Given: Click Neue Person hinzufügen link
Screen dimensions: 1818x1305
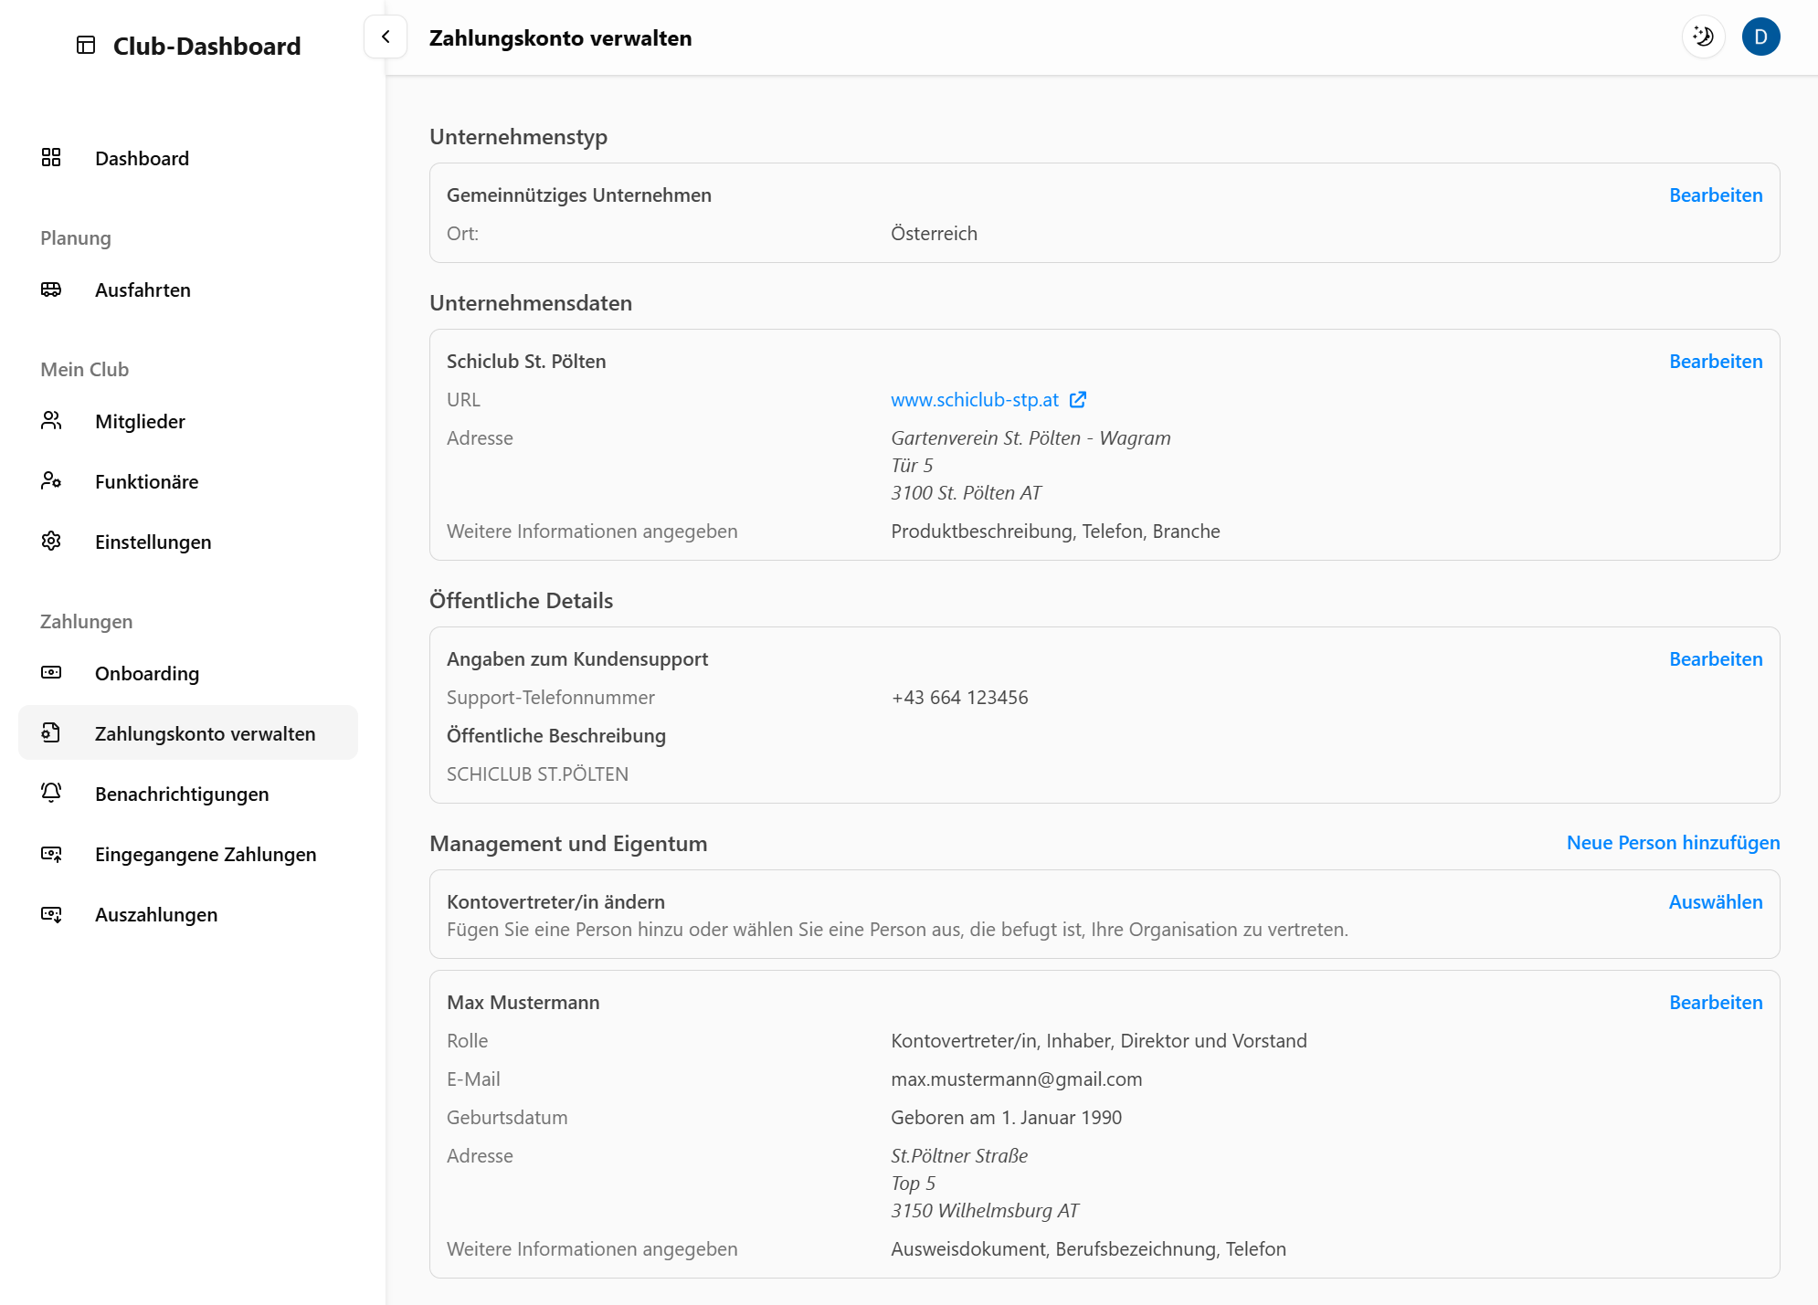Looking at the screenshot, I should [x=1673, y=843].
